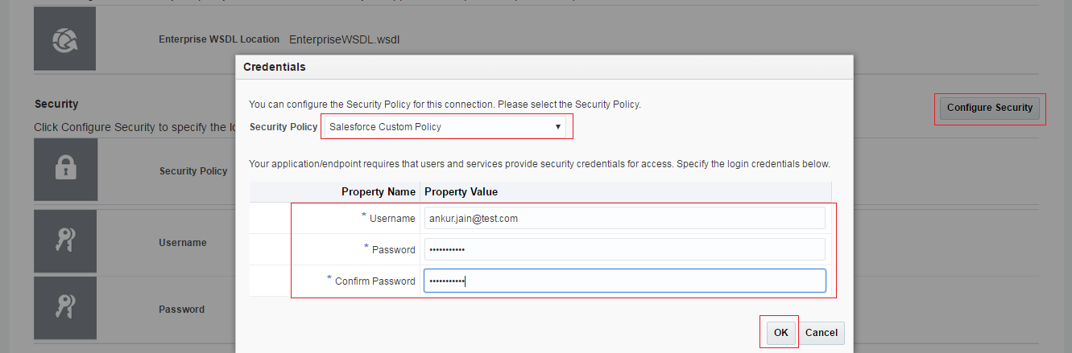Screen dimensions: 1072x353
Task: Click the key icon beside the page's Username row
Action: [64, 241]
